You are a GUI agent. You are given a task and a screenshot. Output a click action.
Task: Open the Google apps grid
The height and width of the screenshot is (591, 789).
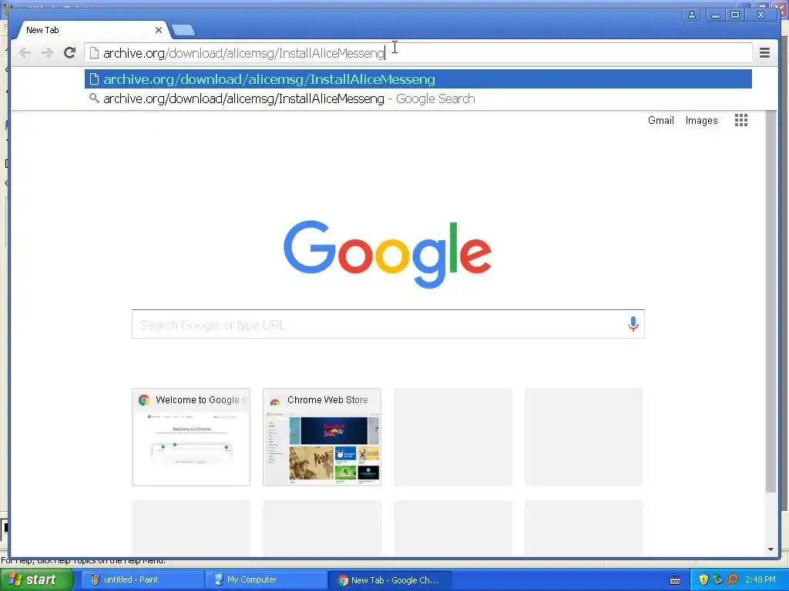(740, 120)
